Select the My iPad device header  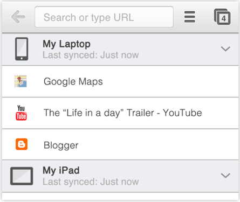click(x=120, y=176)
